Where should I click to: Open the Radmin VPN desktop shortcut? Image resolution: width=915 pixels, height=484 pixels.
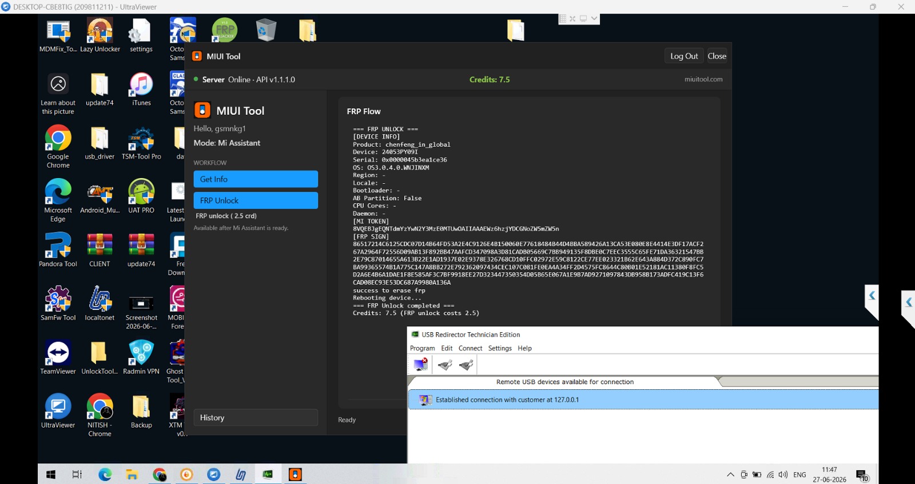141,358
